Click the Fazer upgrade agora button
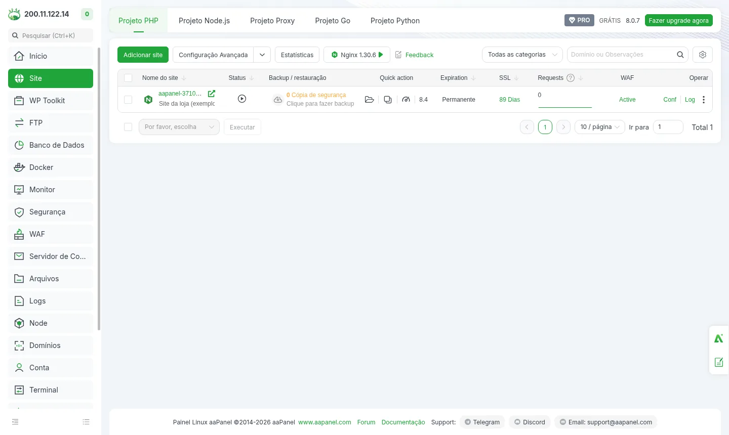 (679, 20)
